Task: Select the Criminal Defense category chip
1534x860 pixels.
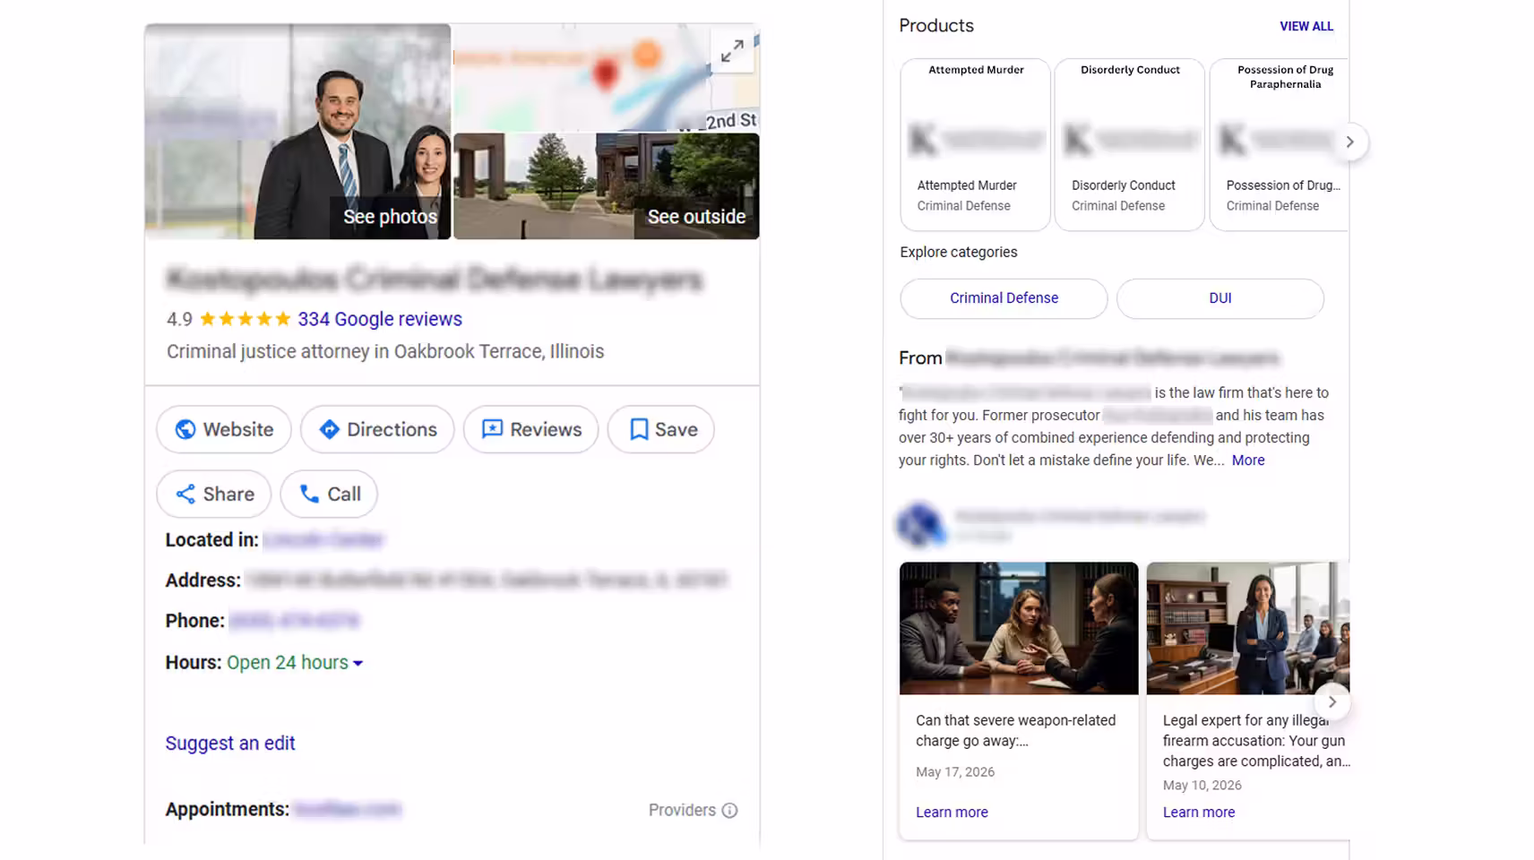Action: pos(1004,298)
